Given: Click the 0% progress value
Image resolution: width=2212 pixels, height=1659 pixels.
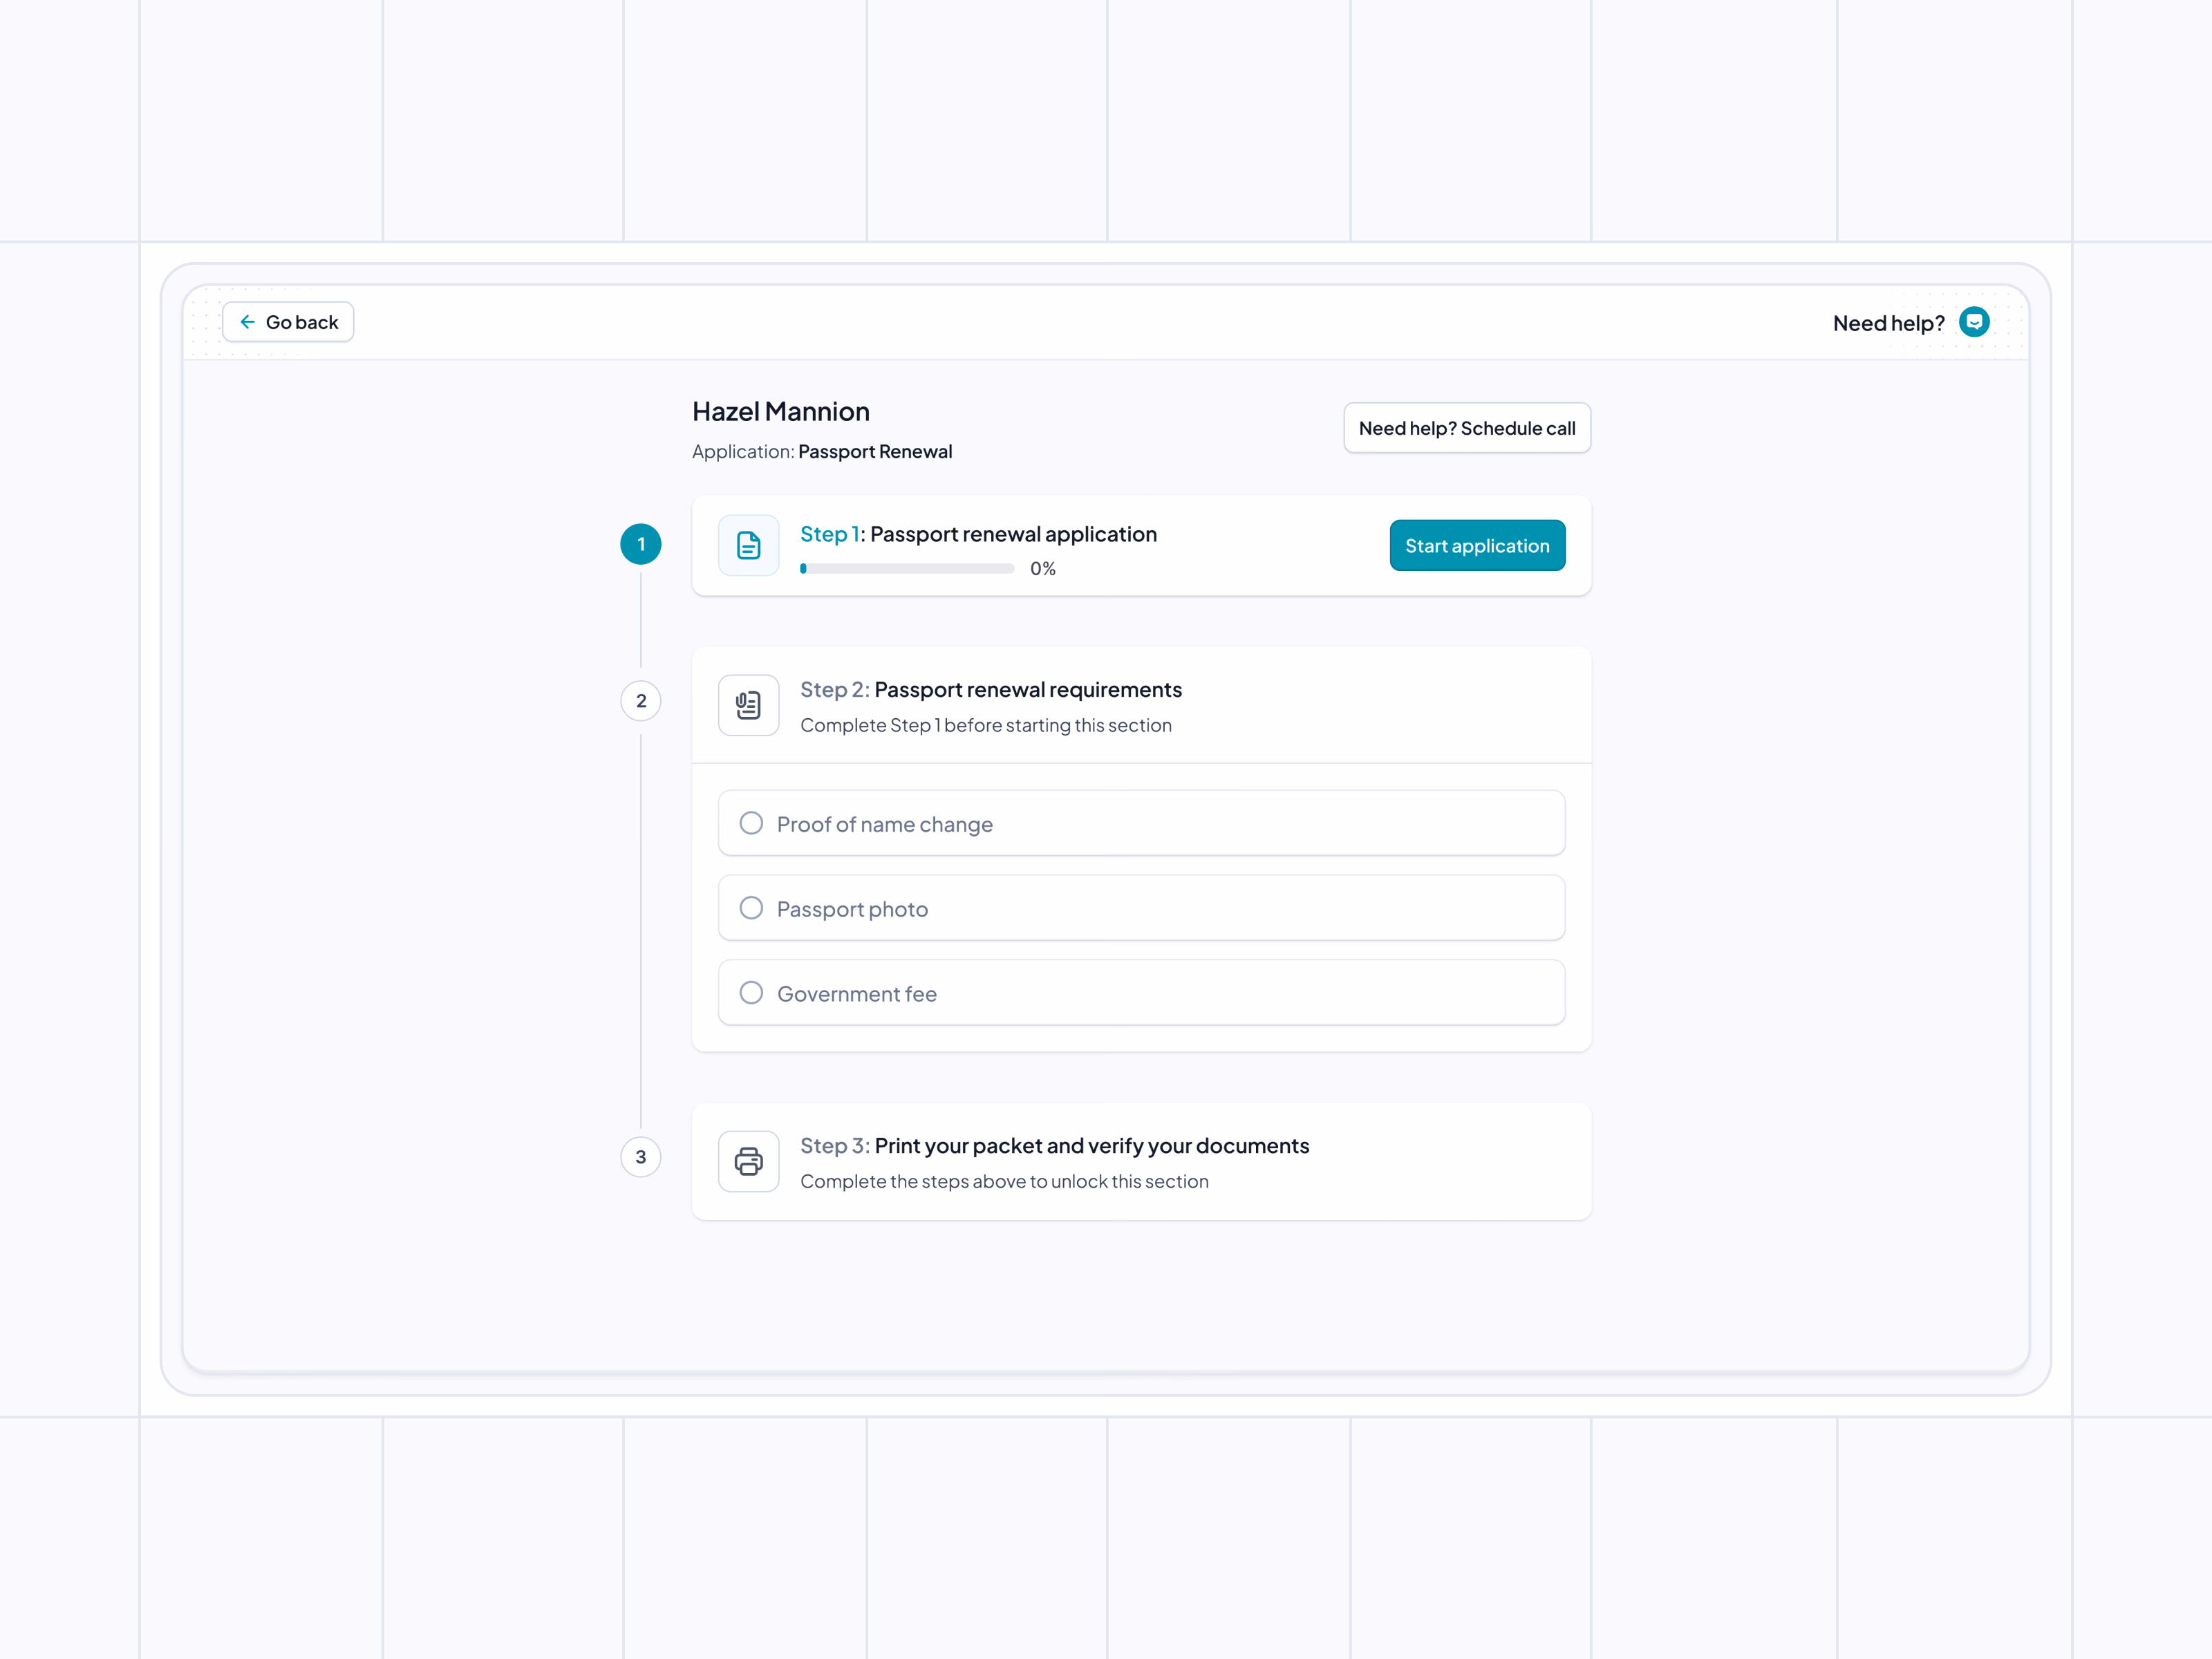Looking at the screenshot, I should [x=1043, y=569].
